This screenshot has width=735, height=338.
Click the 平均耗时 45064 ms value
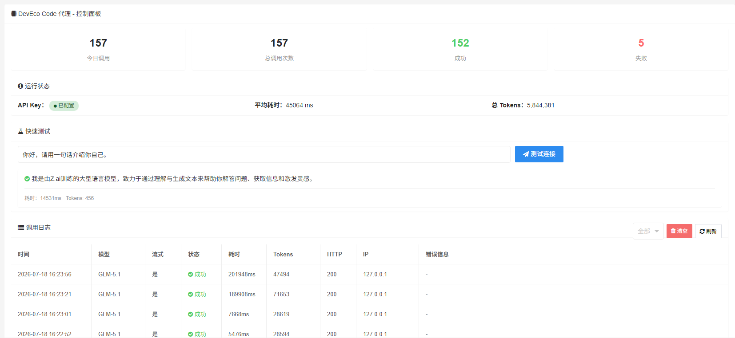click(x=300, y=106)
